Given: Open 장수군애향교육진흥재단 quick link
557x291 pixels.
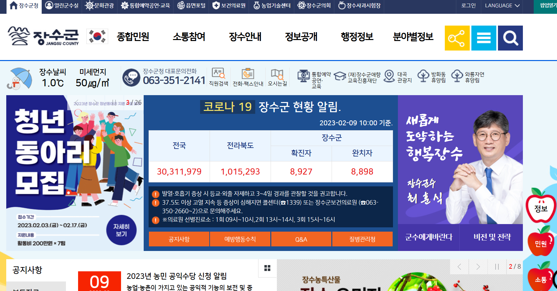Looking at the screenshot, I should coord(358,77).
